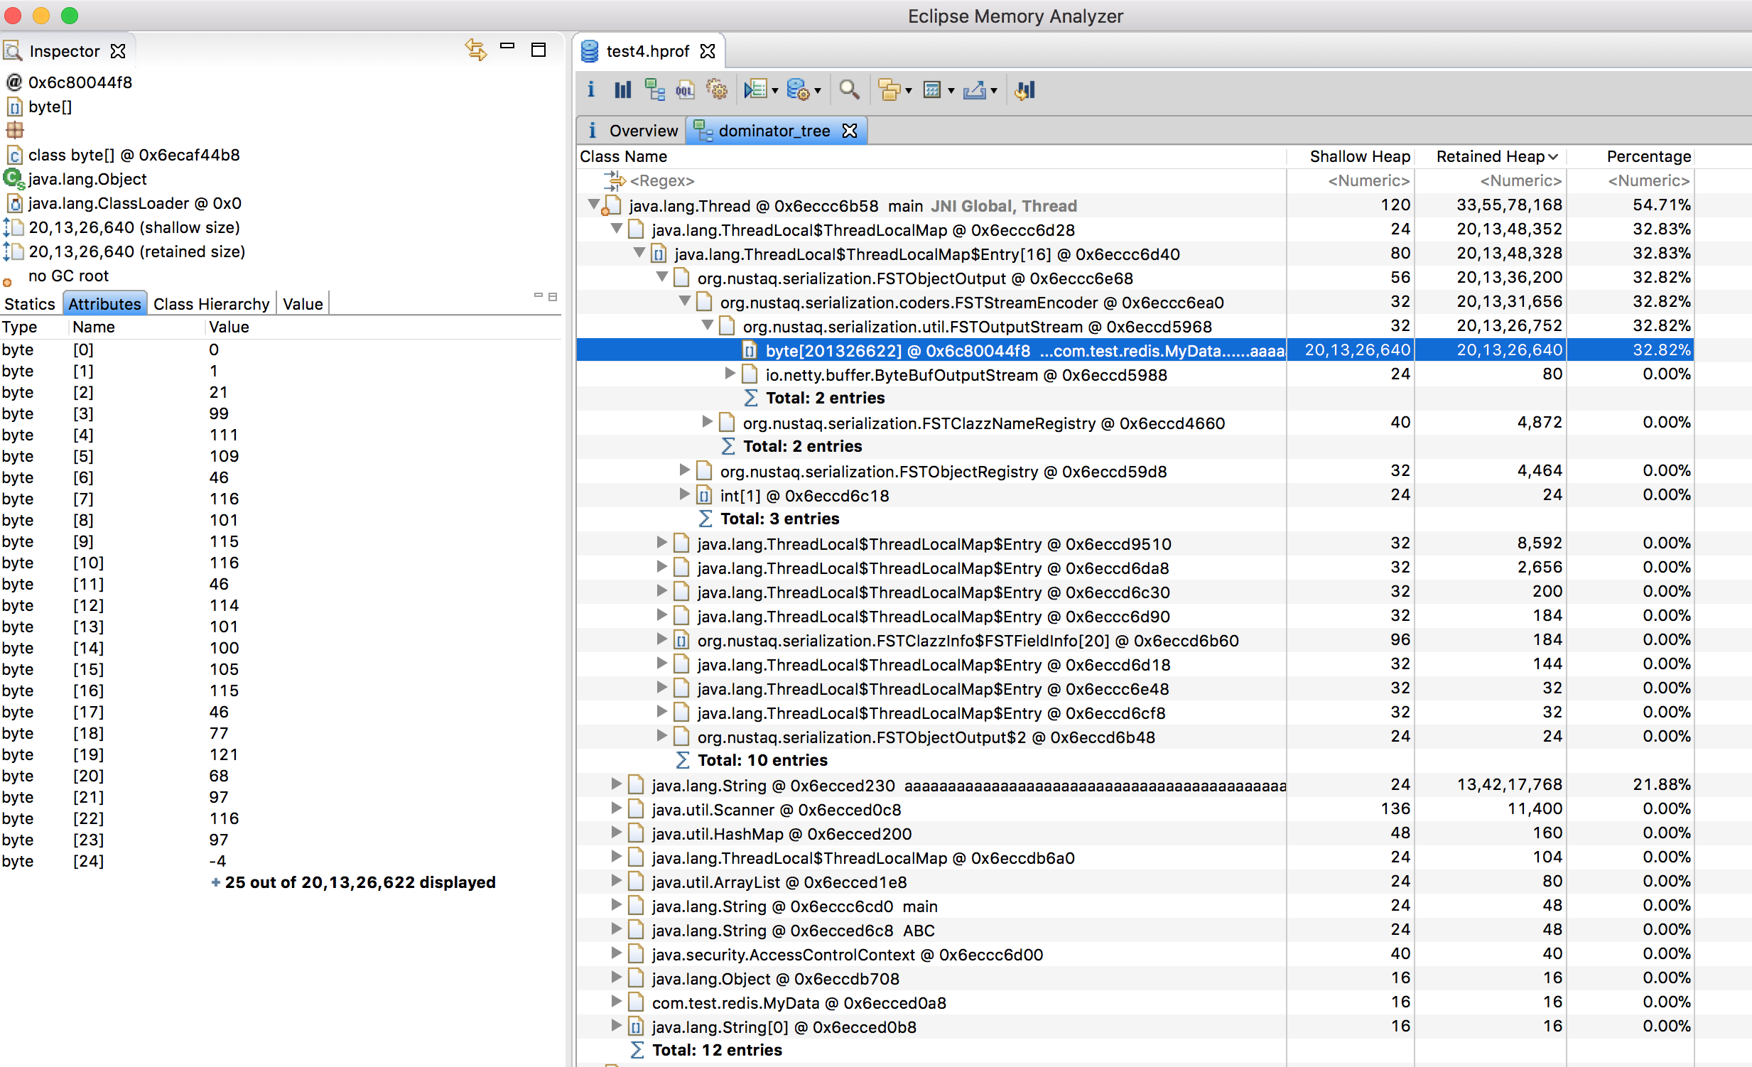Open the Dominator Tree toolbar icon
1752x1067 pixels.
tap(655, 90)
